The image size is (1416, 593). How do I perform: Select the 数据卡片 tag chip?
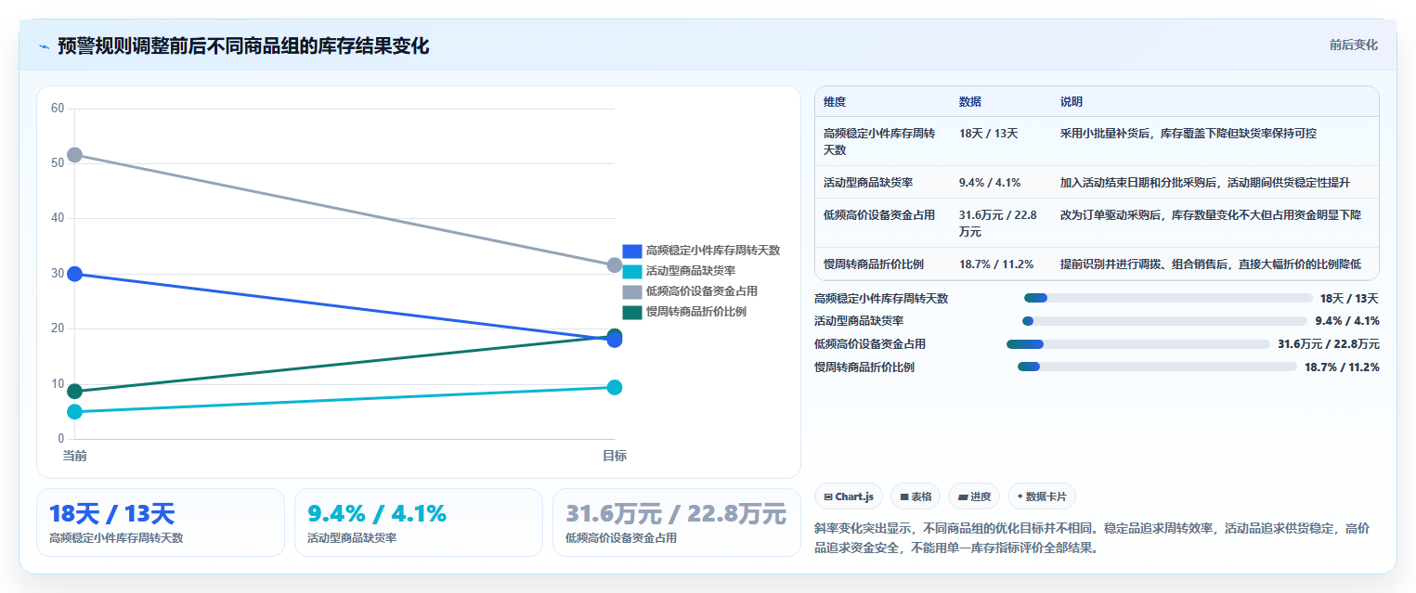coord(1042,496)
